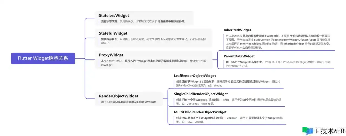
Task: Click ParentDataWidget description mentioning Positioned 和 Align
Action: [278, 64]
